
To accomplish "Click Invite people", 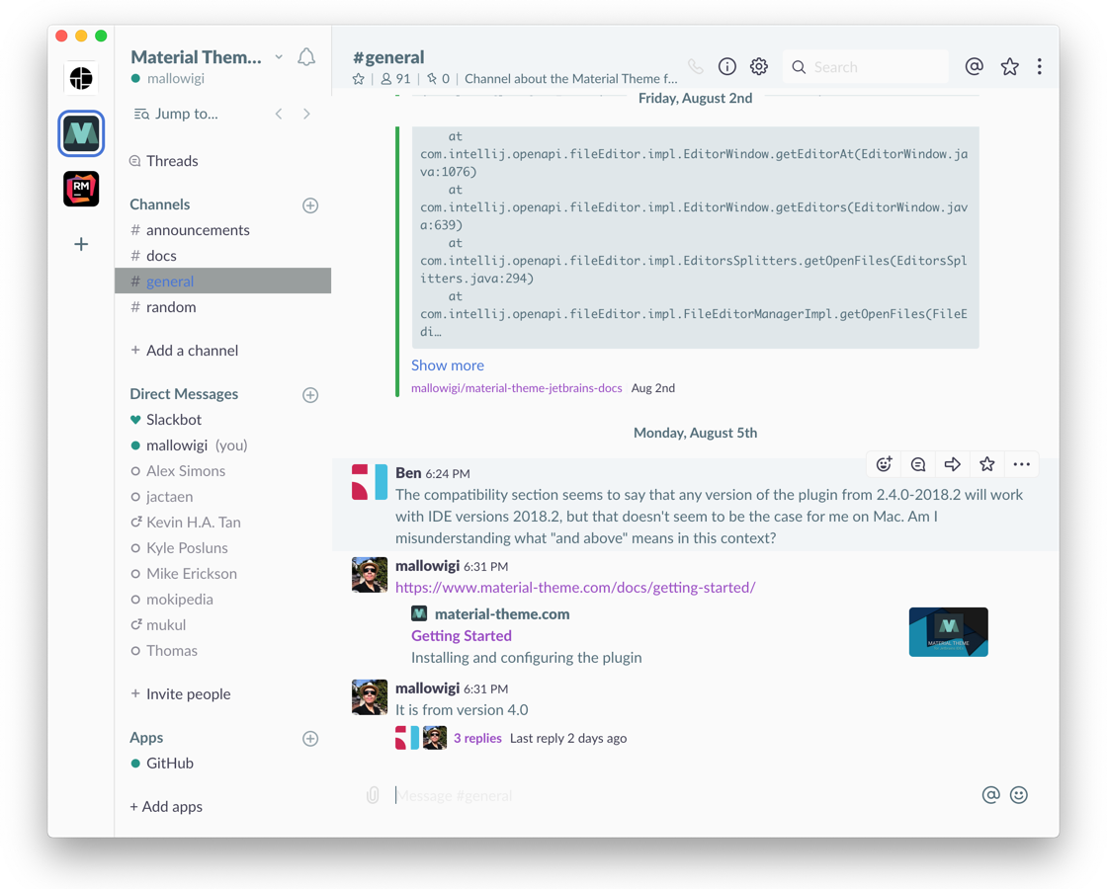I will pos(181,694).
